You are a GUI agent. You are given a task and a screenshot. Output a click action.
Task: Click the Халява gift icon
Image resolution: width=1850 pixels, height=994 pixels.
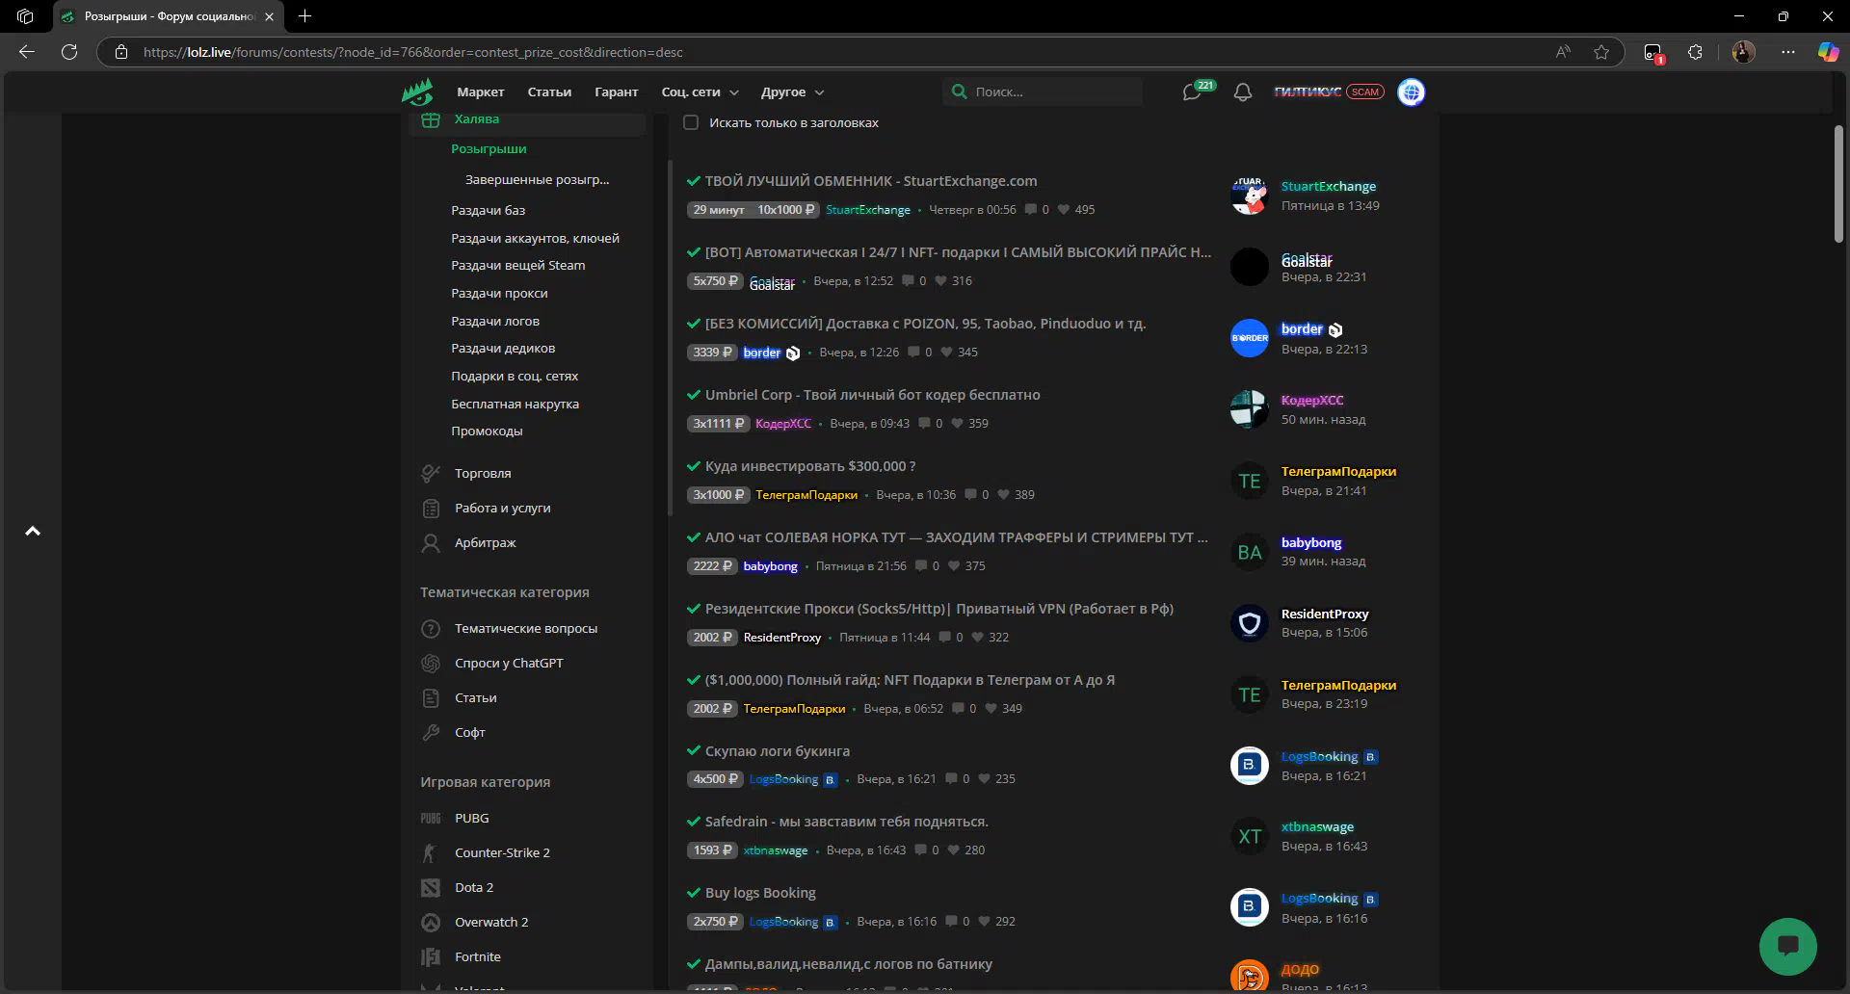pos(431,119)
